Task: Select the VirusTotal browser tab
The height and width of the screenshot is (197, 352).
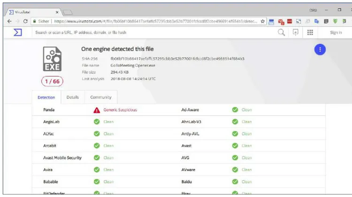Action: tap(33, 12)
